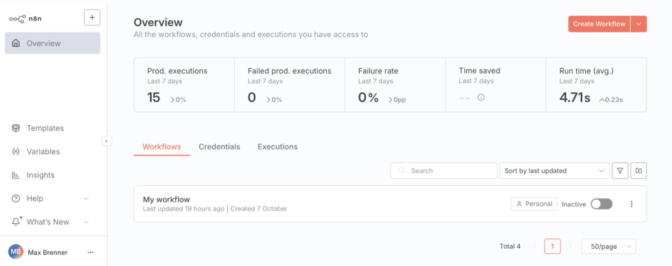
Task: Open the three-dot menu for My workflow
Action: [631, 204]
